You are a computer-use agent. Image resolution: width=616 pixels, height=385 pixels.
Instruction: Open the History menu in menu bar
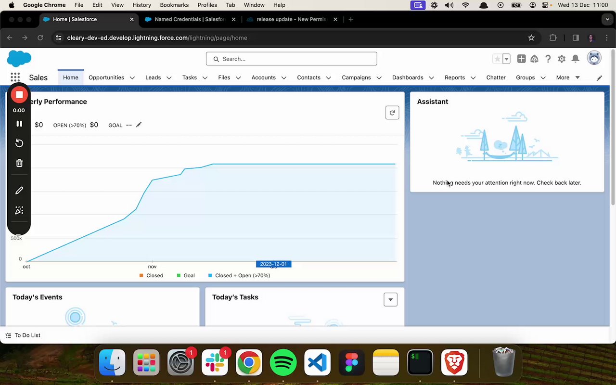141,5
